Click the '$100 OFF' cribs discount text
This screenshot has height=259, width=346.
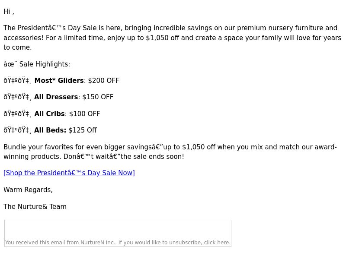point(84,114)
